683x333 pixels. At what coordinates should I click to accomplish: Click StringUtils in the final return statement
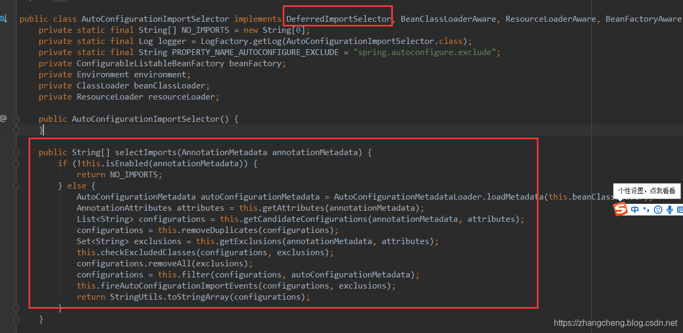[136, 296]
